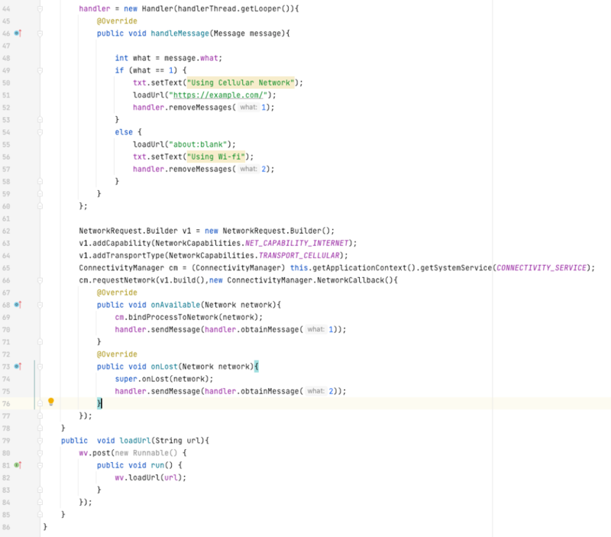611x537 pixels.
Task: Collapse the handleMessage method fold marker, line 46
Action: coord(40,34)
